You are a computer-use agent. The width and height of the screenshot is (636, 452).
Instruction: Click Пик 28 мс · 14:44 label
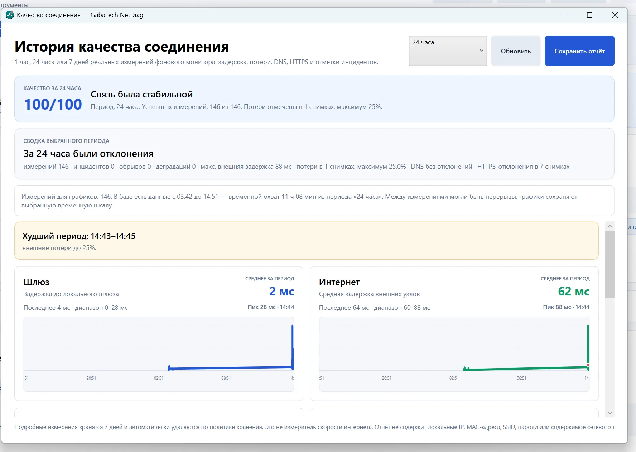point(271,307)
